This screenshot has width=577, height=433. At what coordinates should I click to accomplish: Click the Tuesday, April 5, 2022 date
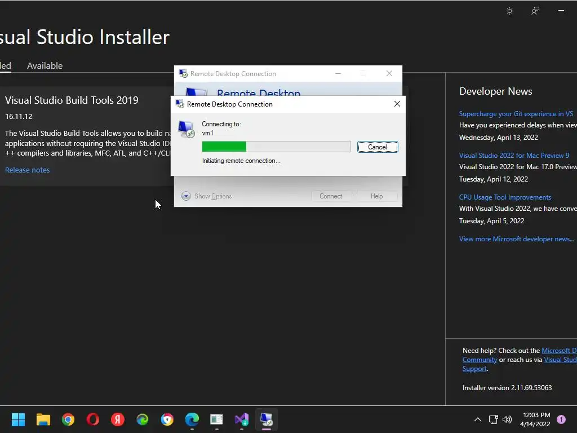click(491, 221)
